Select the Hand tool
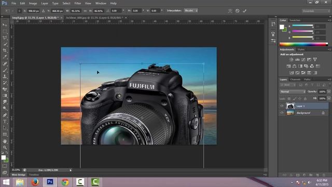The image size is (332, 187). click(5, 141)
